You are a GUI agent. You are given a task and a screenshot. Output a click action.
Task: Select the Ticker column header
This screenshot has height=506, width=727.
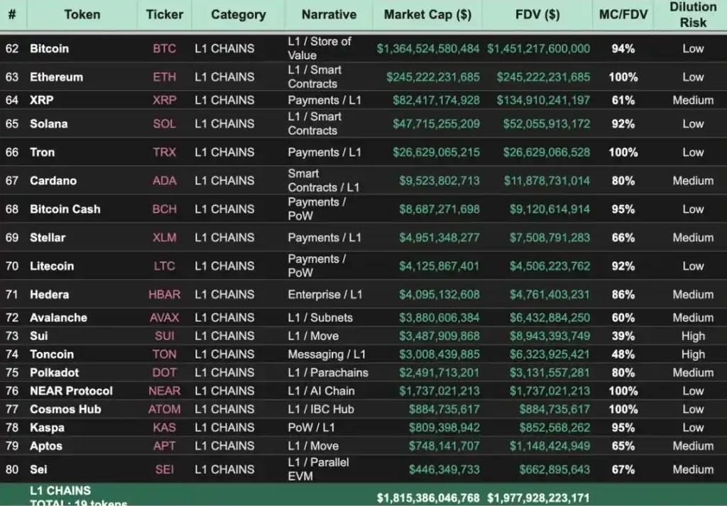165,15
